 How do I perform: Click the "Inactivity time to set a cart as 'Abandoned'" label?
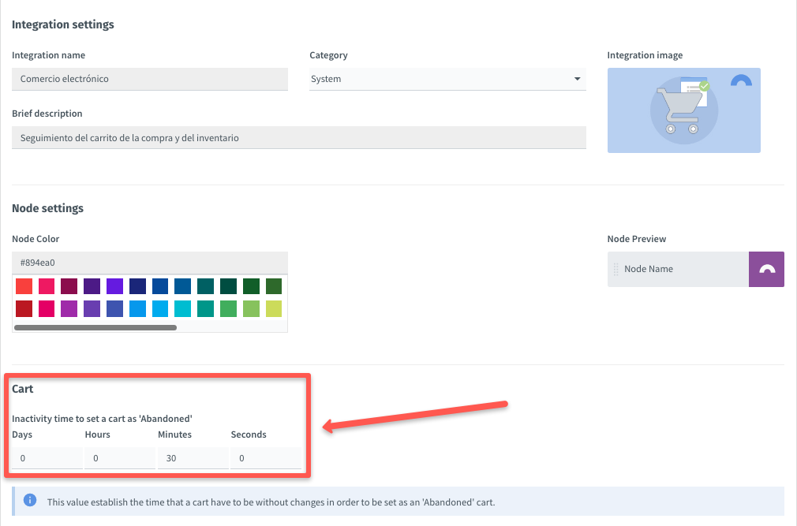point(102,419)
